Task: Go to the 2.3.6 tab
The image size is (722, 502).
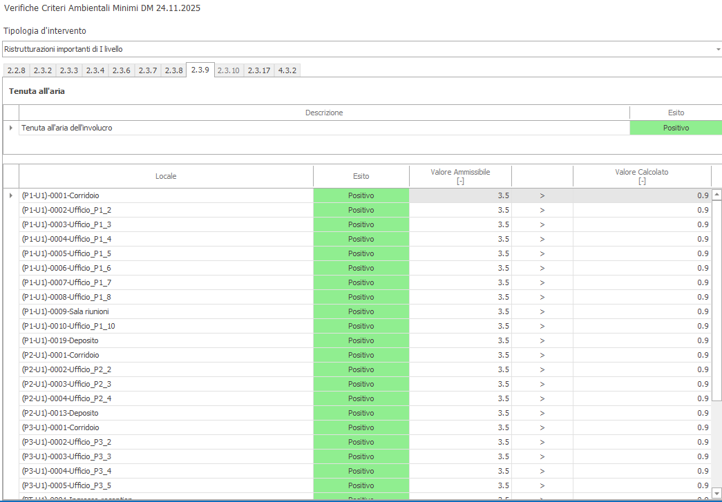Action: click(122, 70)
